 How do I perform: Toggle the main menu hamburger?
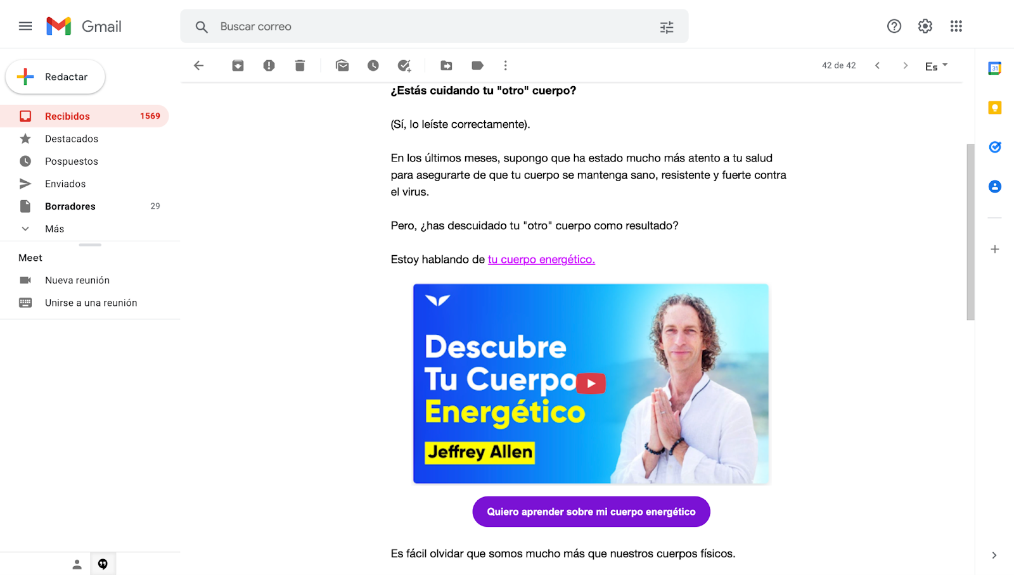[25, 26]
